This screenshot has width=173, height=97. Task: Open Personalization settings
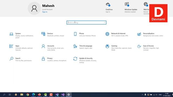point(150,34)
